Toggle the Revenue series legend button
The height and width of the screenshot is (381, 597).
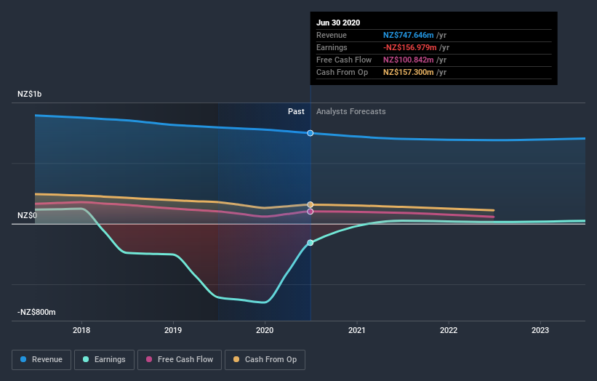click(41, 360)
